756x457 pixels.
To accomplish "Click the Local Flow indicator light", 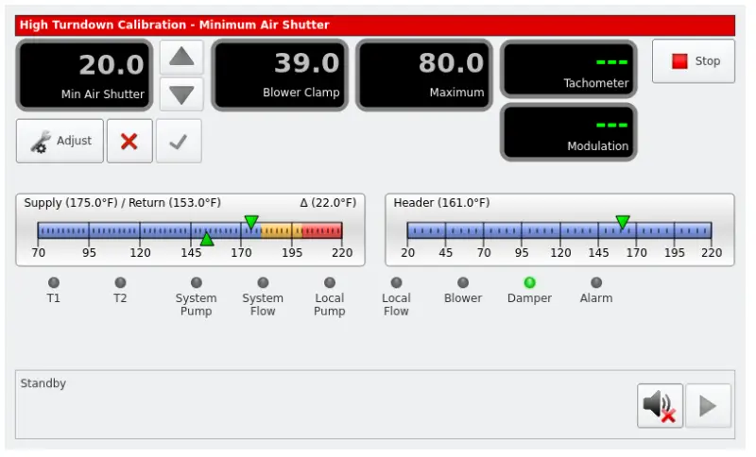I will pyautogui.click(x=396, y=282).
